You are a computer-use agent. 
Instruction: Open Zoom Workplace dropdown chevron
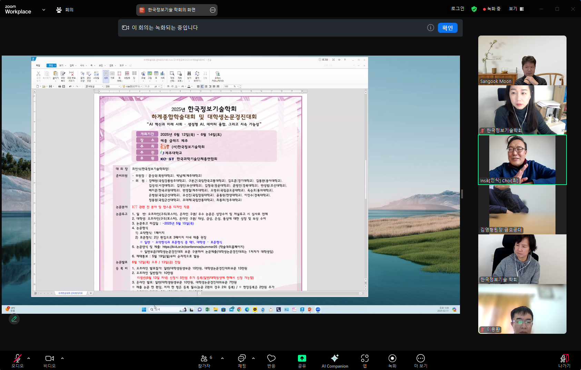coord(44,10)
